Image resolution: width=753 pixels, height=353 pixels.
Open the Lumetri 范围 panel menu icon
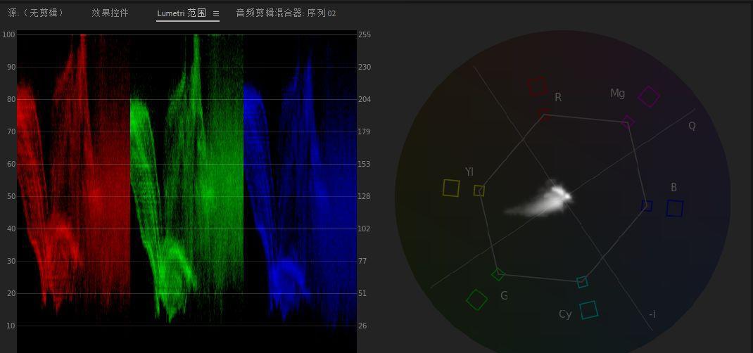tap(216, 14)
